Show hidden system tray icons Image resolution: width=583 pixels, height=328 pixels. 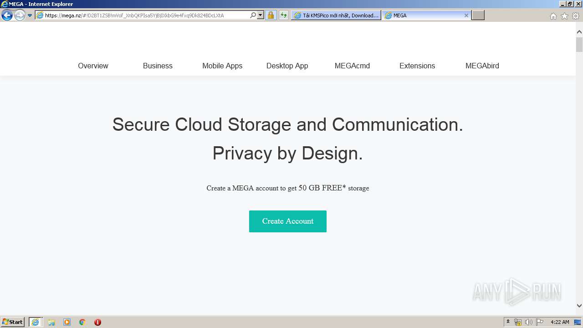pos(508,322)
